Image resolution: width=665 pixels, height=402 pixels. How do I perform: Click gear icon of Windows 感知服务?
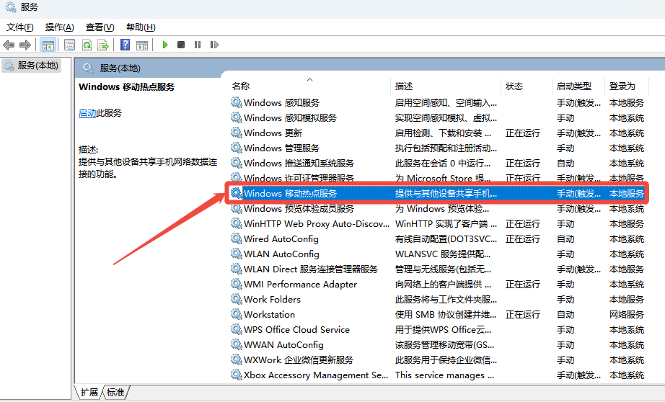tap(237, 102)
